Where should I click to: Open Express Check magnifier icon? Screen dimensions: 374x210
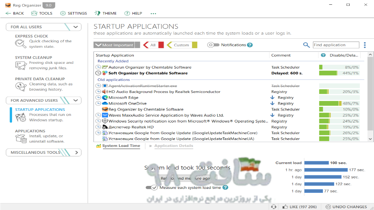pyautogui.click(x=20, y=44)
